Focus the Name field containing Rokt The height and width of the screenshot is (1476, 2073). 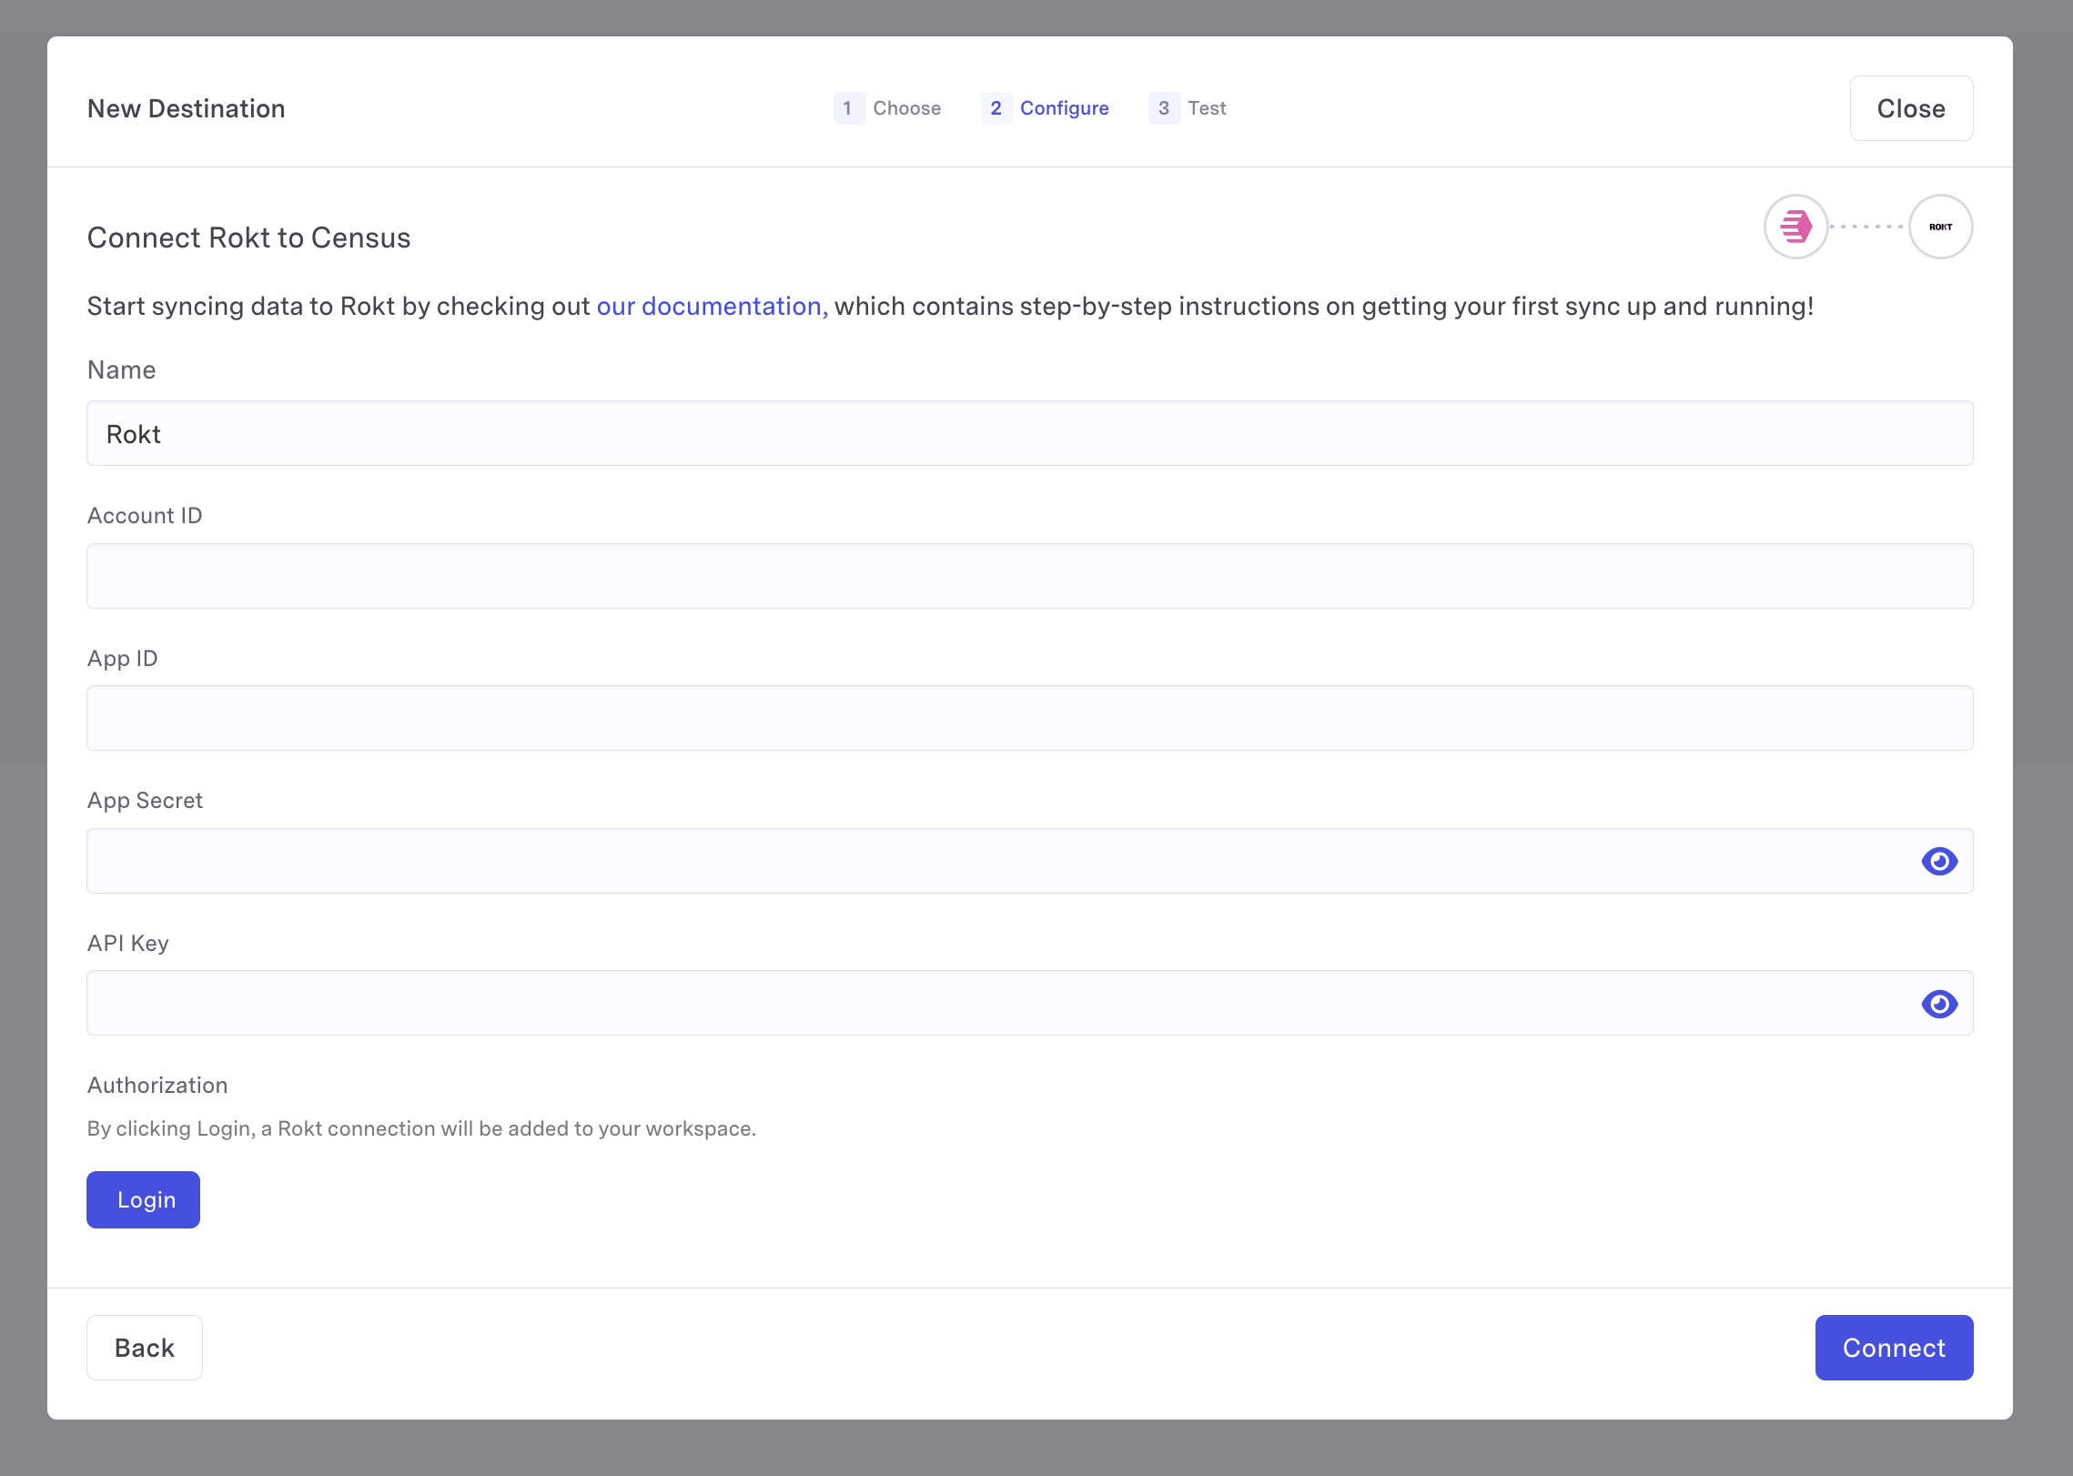(x=1030, y=433)
